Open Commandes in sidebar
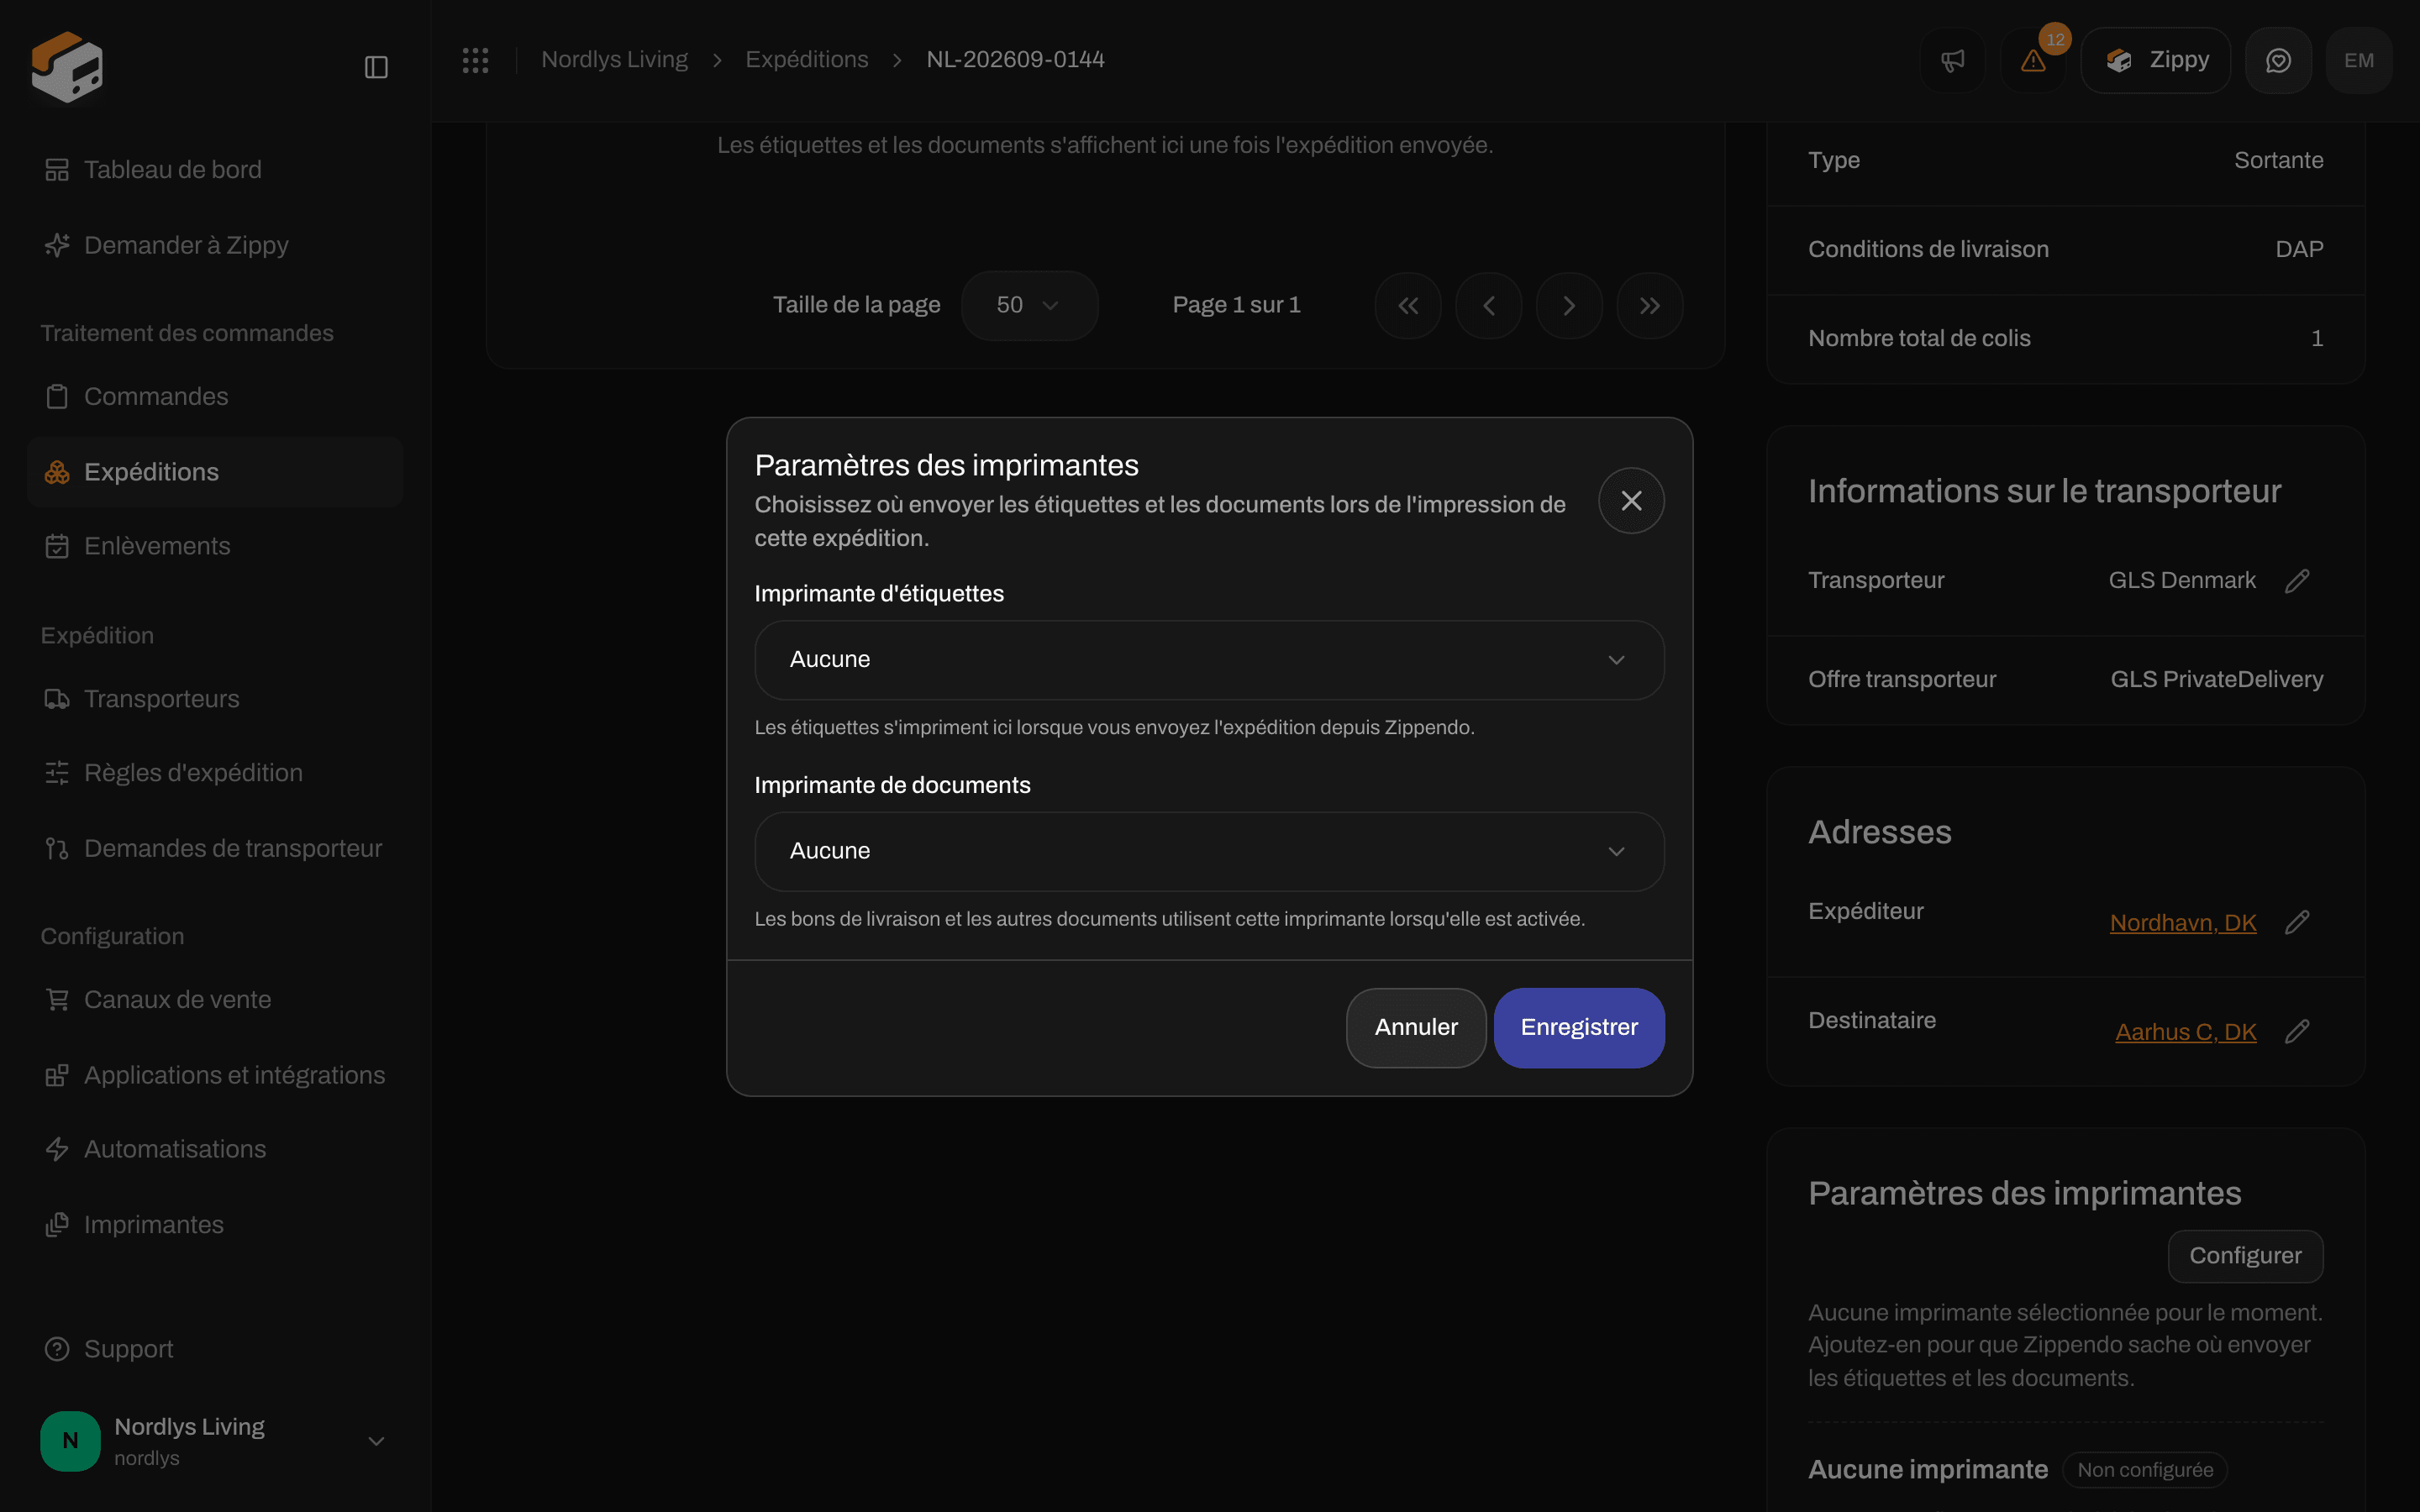Viewport: 2420px width, 1512px height. pyautogui.click(x=215, y=397)
